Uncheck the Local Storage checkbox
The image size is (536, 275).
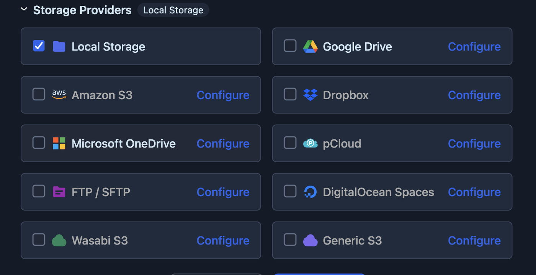tap(39, 45)
